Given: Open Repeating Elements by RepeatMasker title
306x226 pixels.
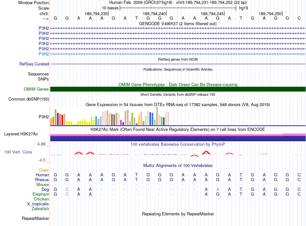Looking at the screenshot, I should [178, 214].
